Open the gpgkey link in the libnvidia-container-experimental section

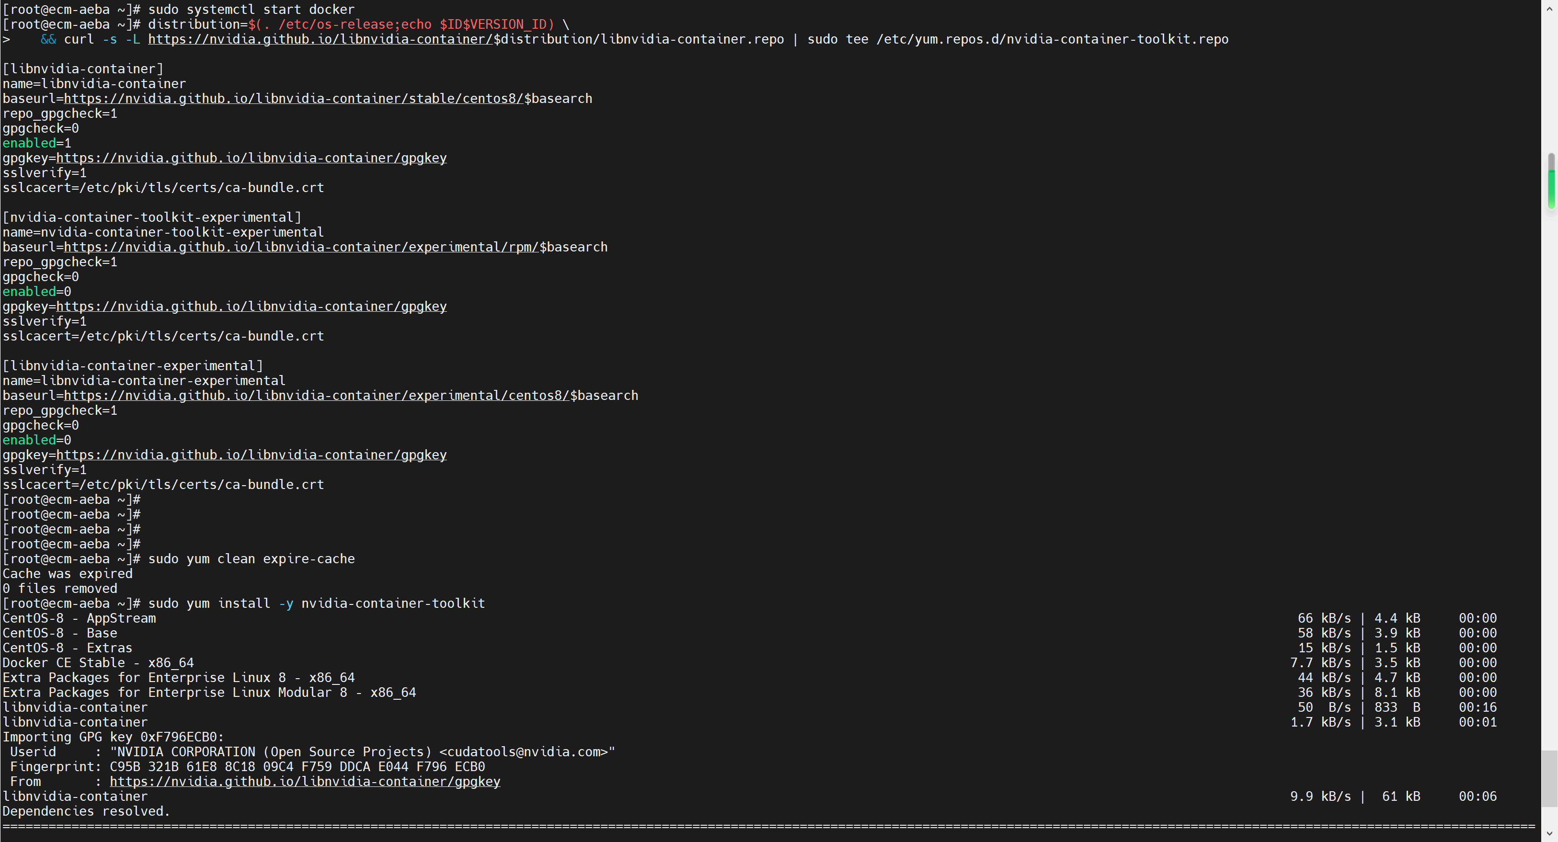coord(251,455)
